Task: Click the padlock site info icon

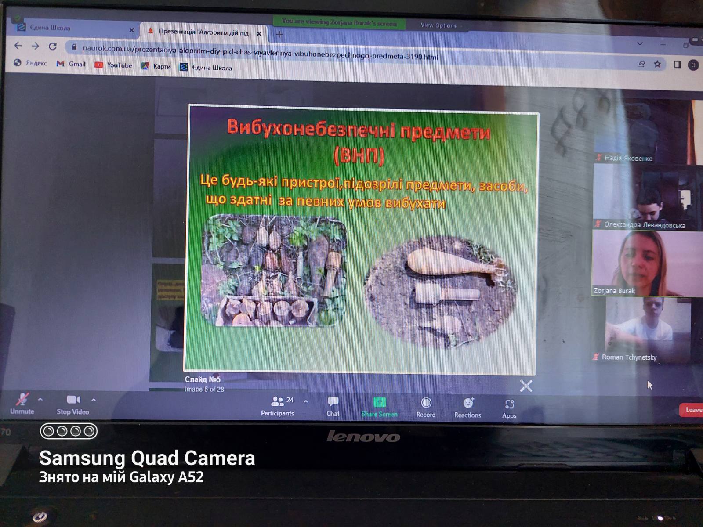Action: click(74, 47)
